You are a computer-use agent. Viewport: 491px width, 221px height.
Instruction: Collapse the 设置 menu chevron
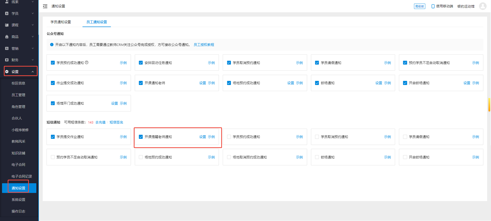coord(33,72)
